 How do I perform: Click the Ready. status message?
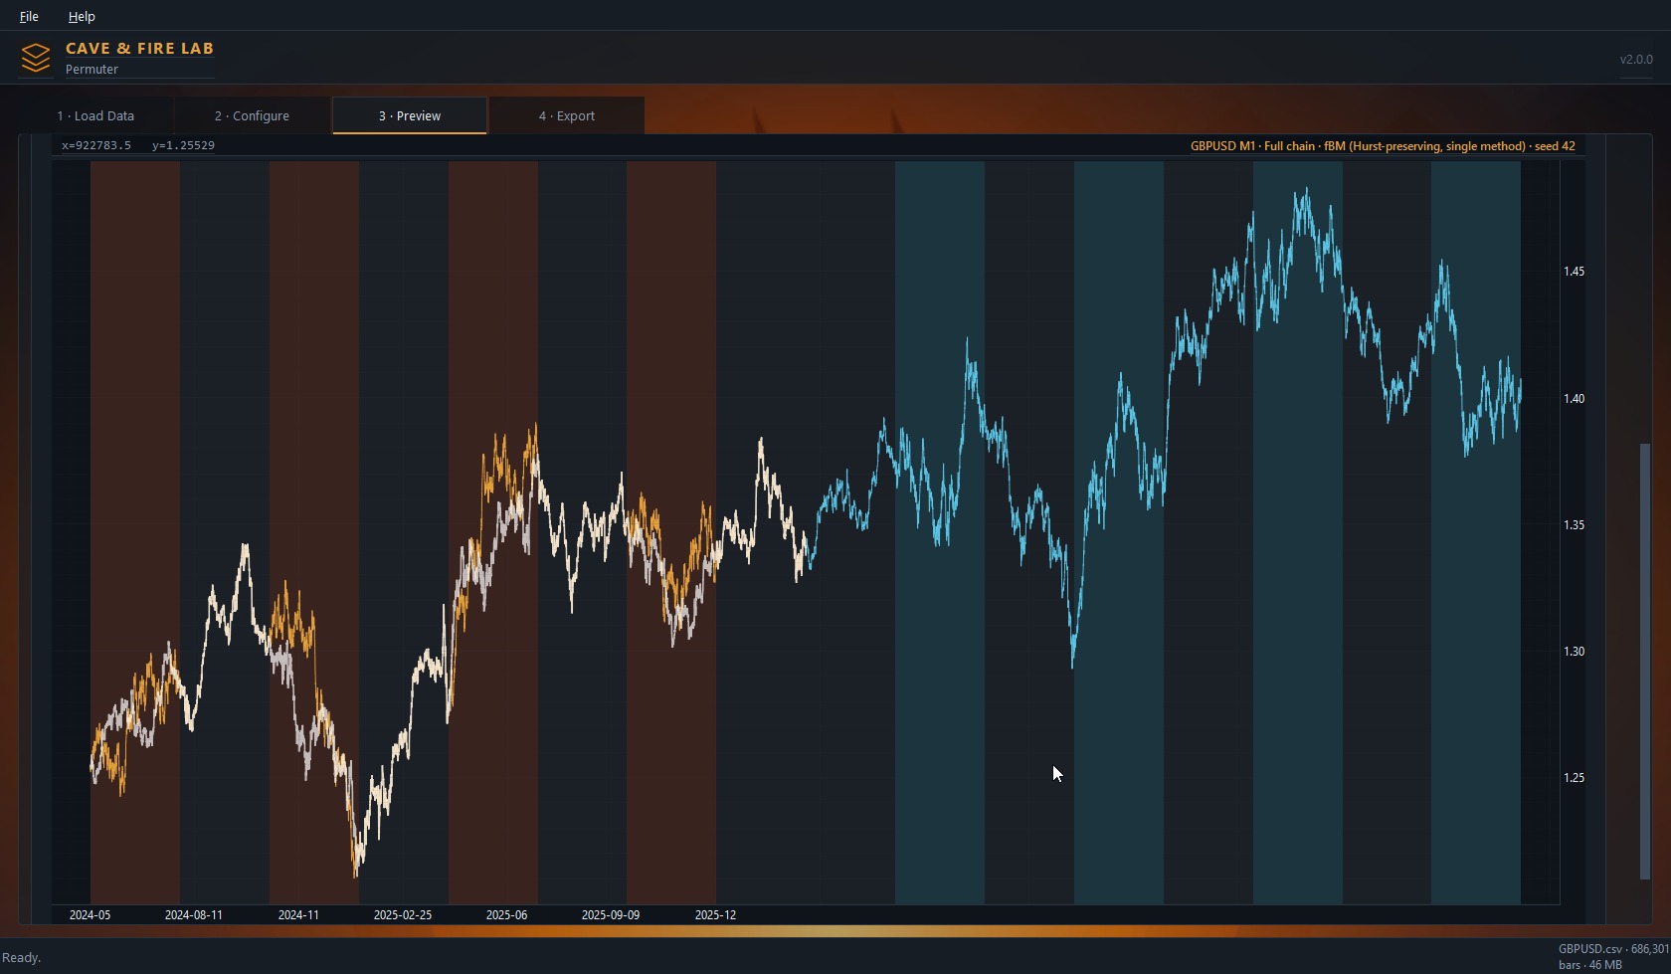(21, 957)
